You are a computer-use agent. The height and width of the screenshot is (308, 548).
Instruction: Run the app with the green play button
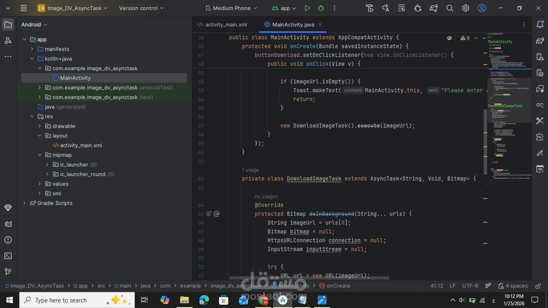[x=307, y=8]
